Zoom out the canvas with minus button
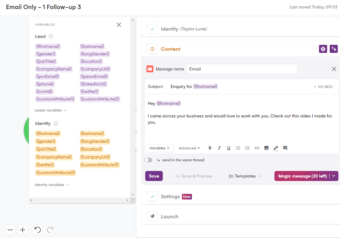This screenshot has width=340, height=238. pos(10,230)
